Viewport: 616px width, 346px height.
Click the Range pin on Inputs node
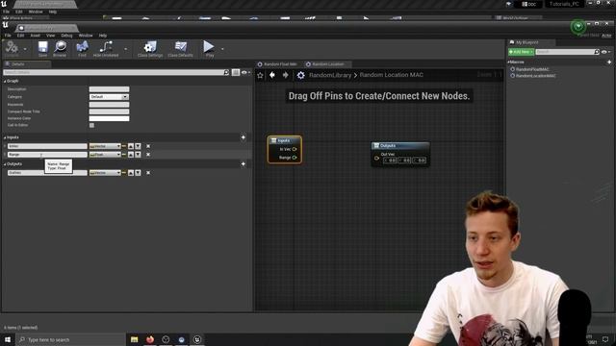pos(295,158)
